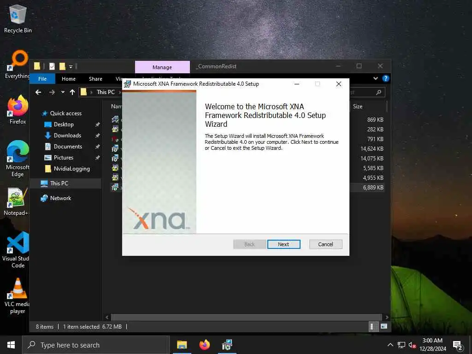Minimize the XNA Setup wizard window
This screenshot has height=354, width=472.
[297, 84]
